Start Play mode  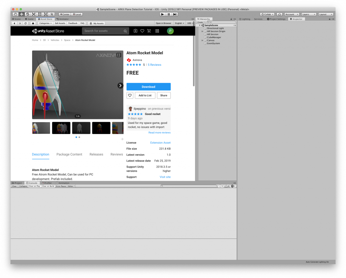[x=163, y=14]
